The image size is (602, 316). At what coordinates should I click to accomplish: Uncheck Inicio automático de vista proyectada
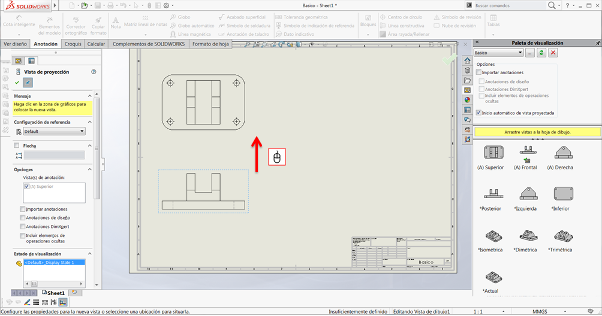478,113
